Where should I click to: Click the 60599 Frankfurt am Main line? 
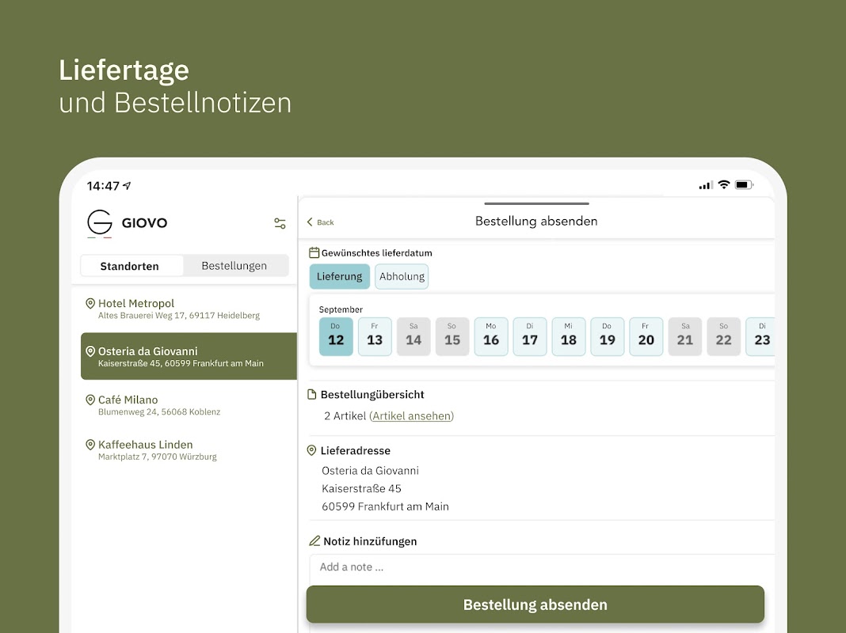[x=385, y=506]
